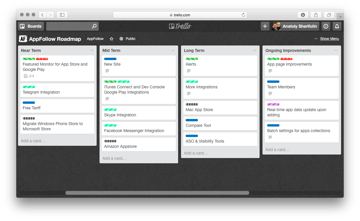Click the AppFollow team name tab
Screen dimensions: 360x221
[95, 39]
